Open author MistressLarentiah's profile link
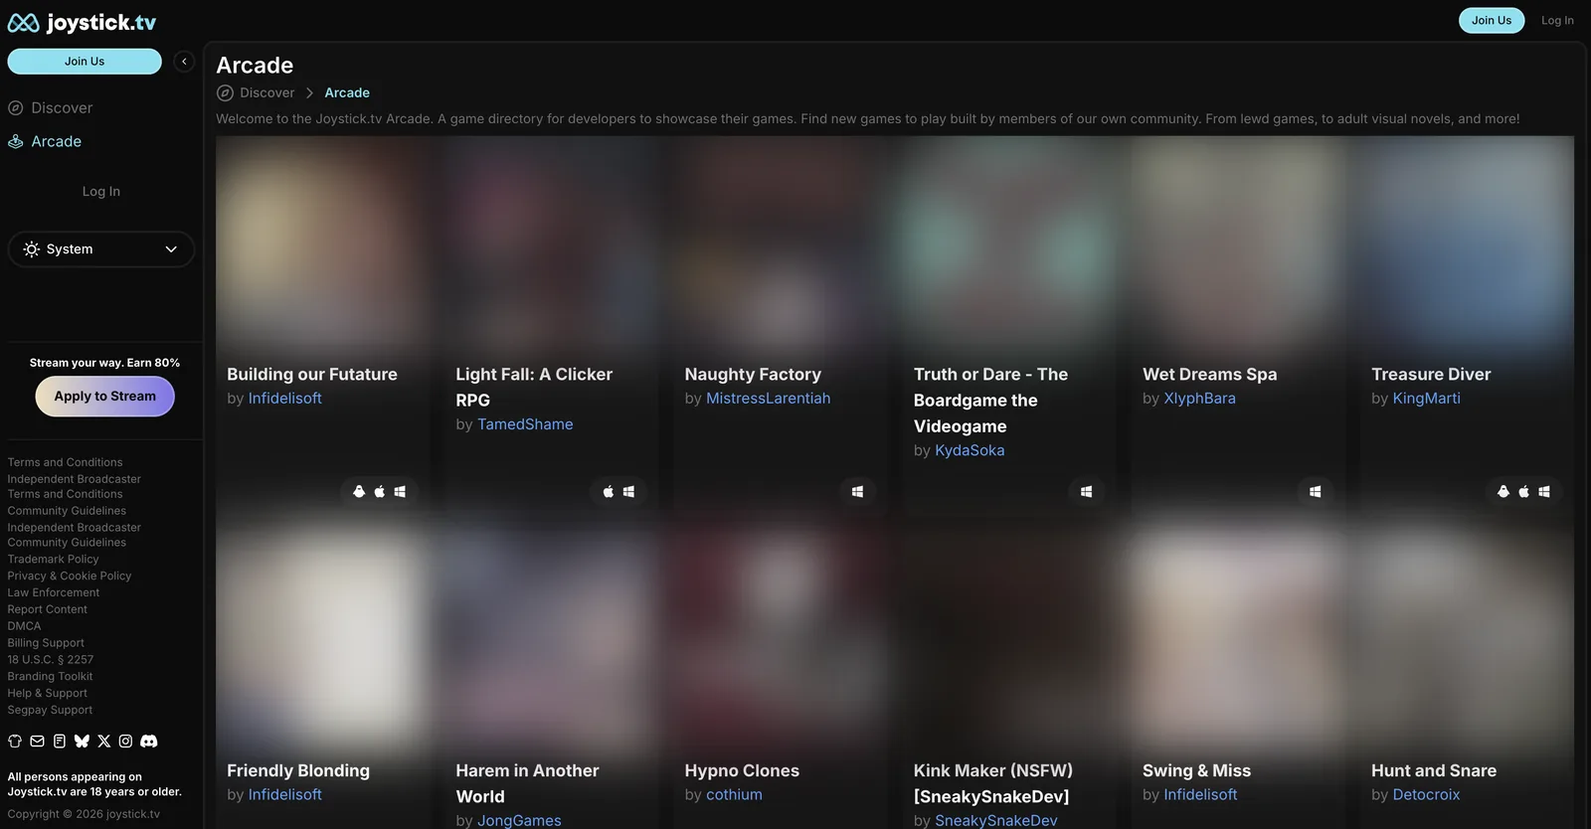 coord(769,399)
